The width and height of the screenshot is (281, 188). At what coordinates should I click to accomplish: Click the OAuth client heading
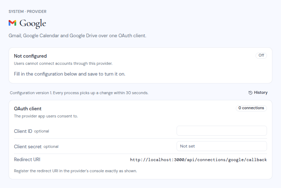[x=28, y=109]
